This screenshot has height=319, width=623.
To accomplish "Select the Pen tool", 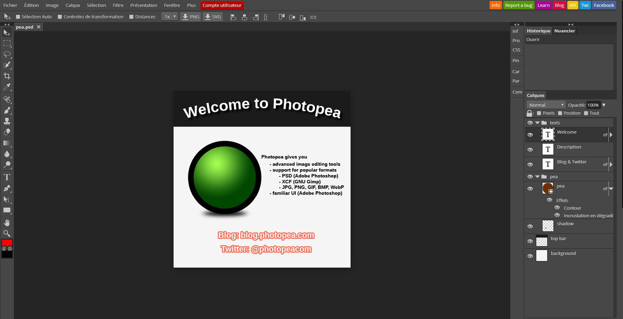I will 7,188.
